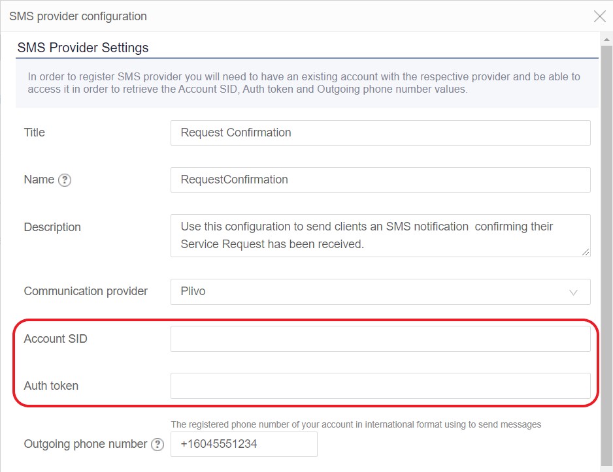
Task: Select the Request Confirmation title text
Action: tap(235, 133)
